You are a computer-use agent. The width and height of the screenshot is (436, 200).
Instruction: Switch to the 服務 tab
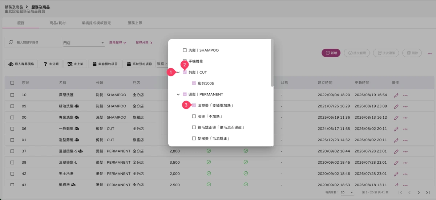(x=21, y=23)
